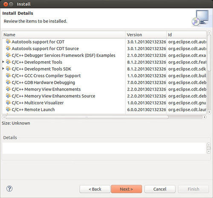Image resolution: width=213 pixels, height=198 pixels.
Task: Click the C/C++ GCC Cross Compiler Support icon
Action: 8,75
